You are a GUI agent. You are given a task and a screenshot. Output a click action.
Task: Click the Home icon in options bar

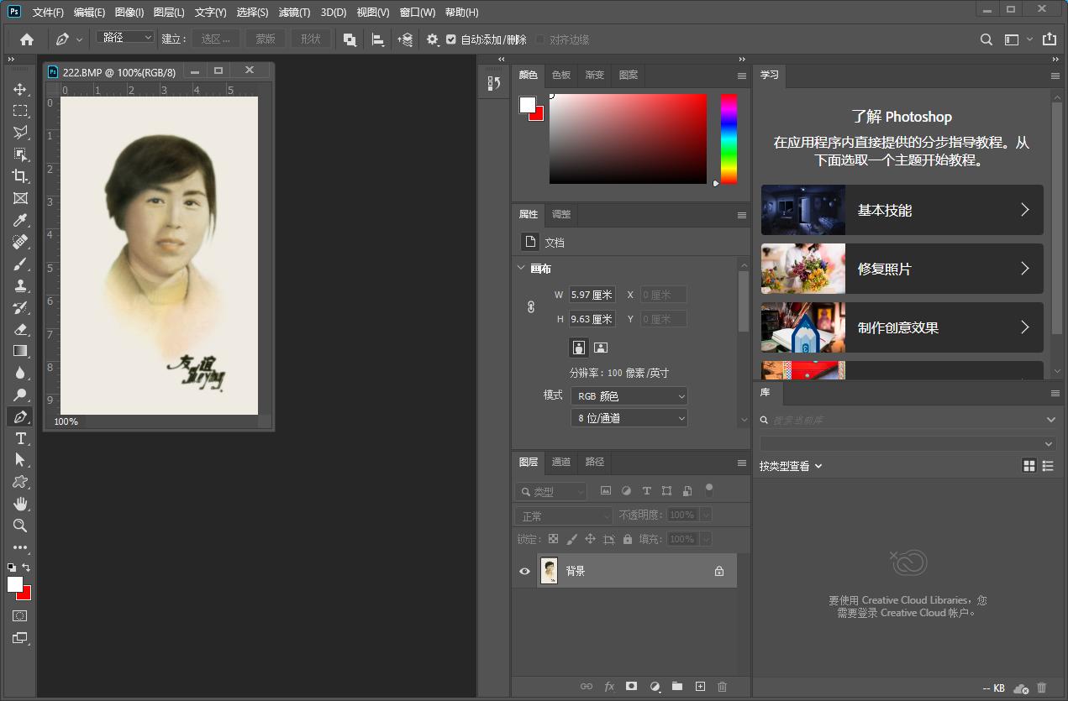pyautogui.click(x=27, y=39)
